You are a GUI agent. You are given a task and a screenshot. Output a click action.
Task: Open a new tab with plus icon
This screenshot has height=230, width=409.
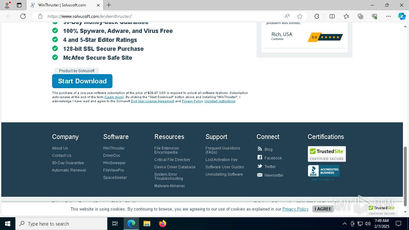[109, 5]
